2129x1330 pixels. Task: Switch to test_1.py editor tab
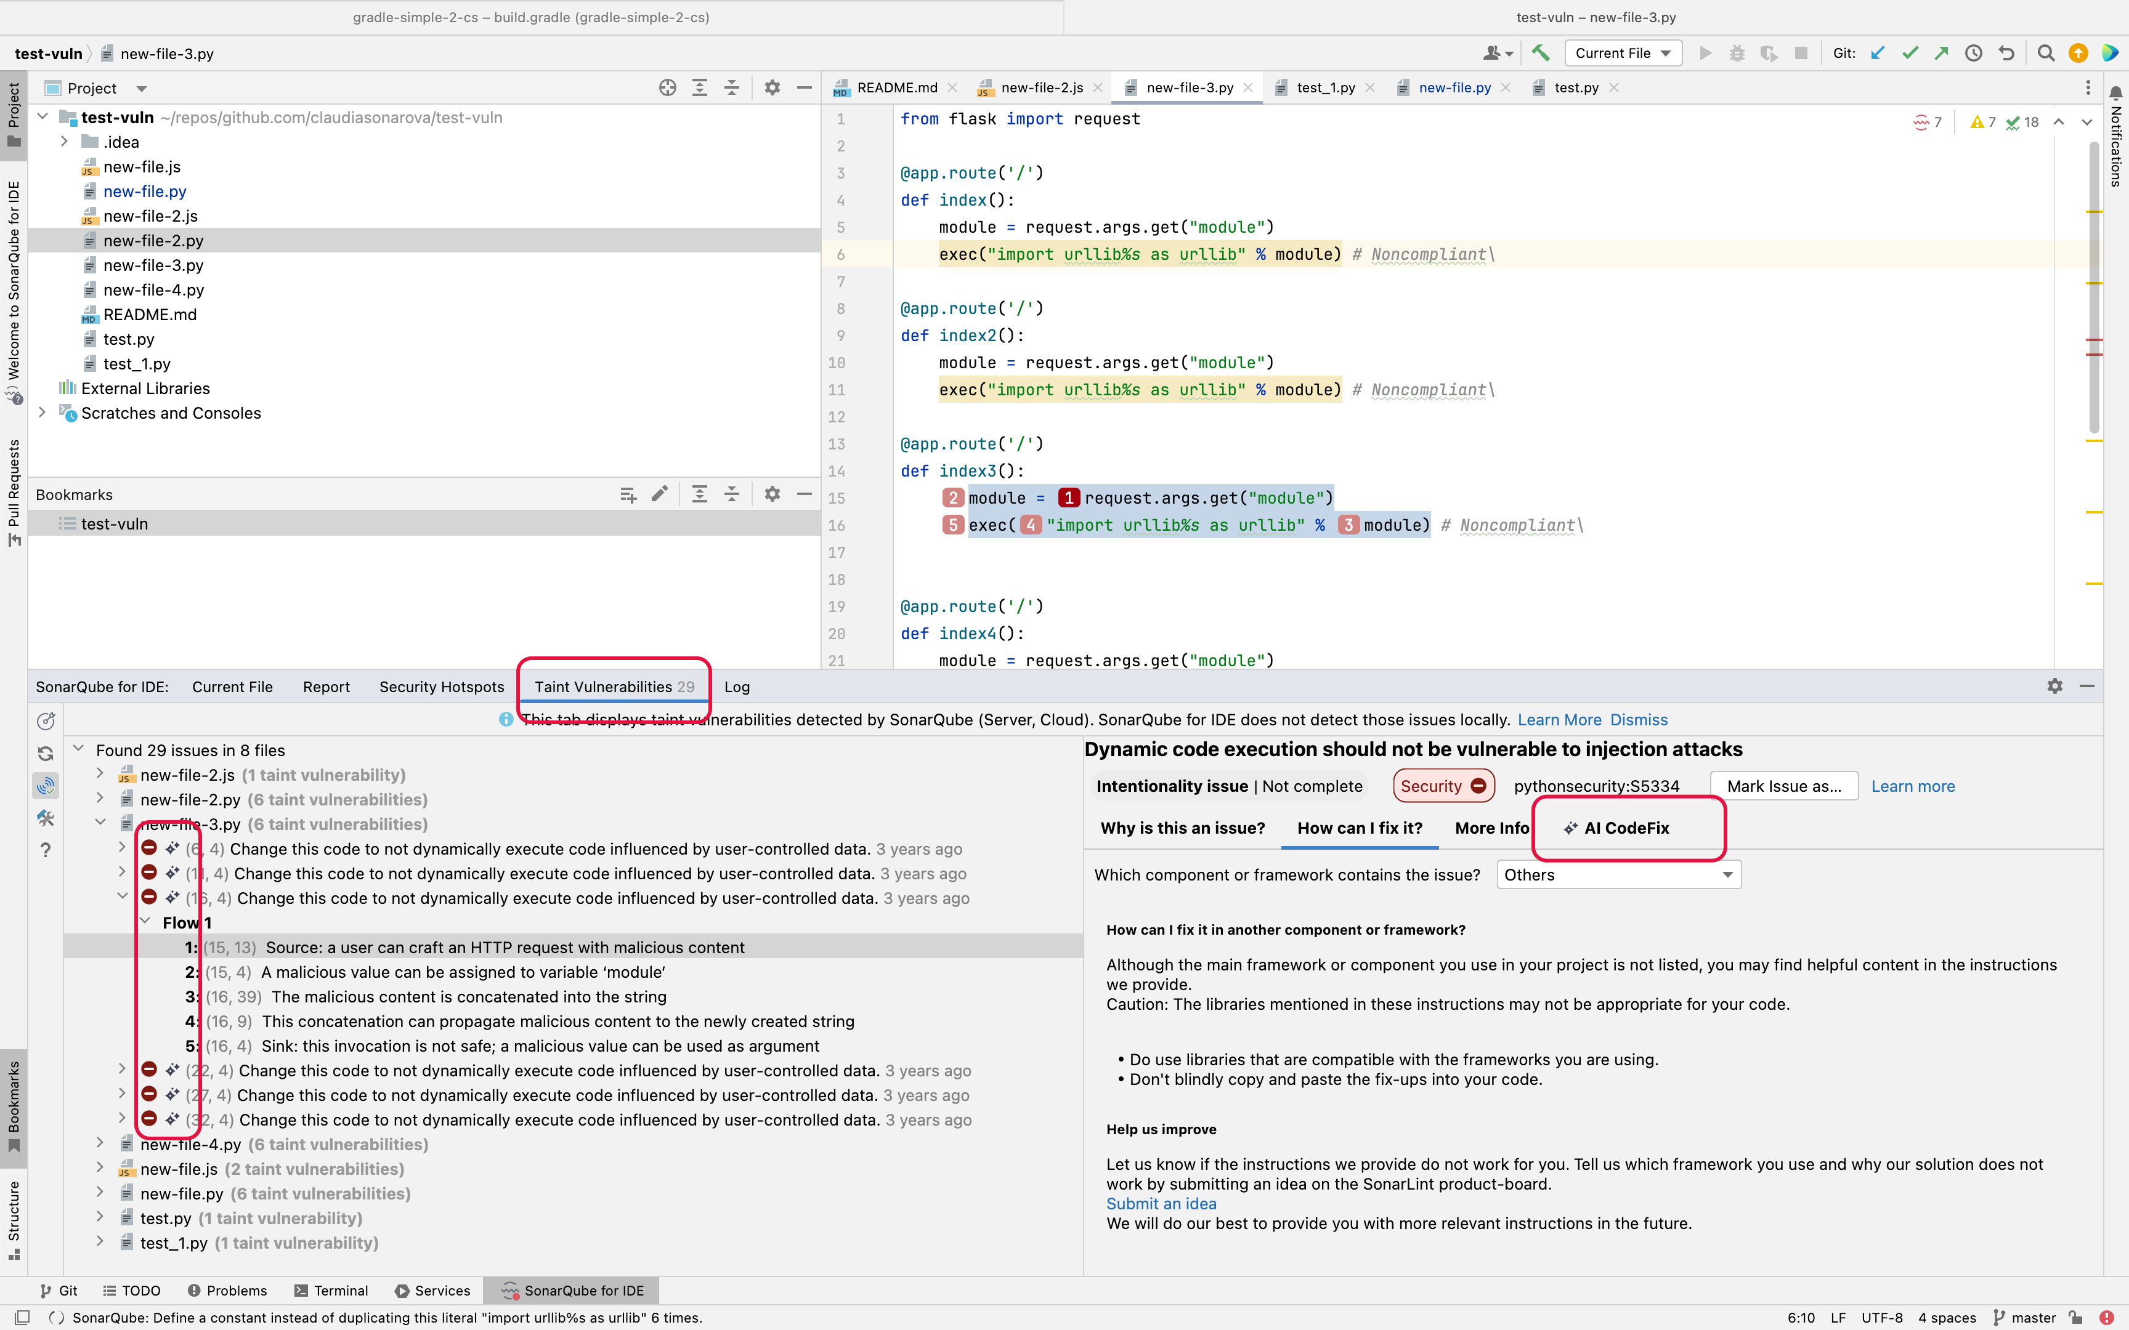tap(1325, 87)
